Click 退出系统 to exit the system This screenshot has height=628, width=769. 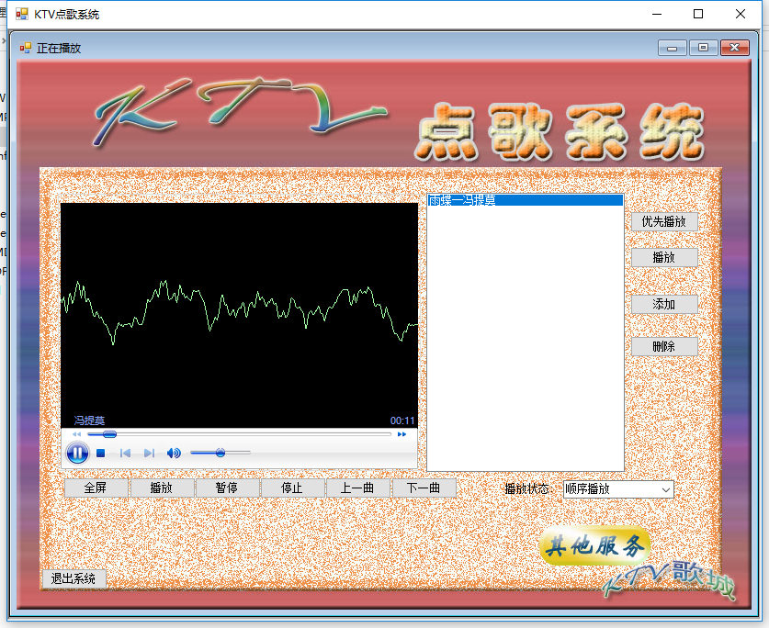coord(74,578)
